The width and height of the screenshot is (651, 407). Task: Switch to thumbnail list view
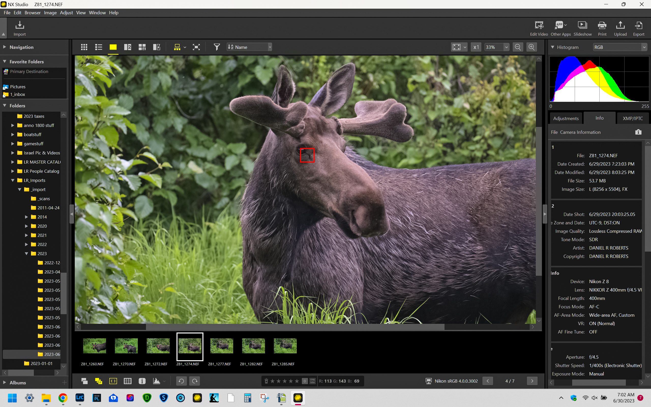(x=98, y=47)
